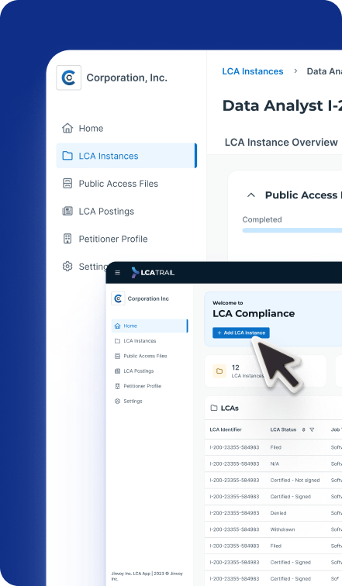Click the LCA Compliance welcome heading
Viewport: 342px width, 586px height.
click(x=254, y=314)
